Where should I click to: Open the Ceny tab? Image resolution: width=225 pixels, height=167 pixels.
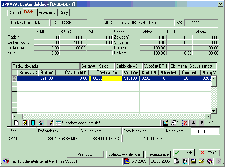click(x=64, y=13)
